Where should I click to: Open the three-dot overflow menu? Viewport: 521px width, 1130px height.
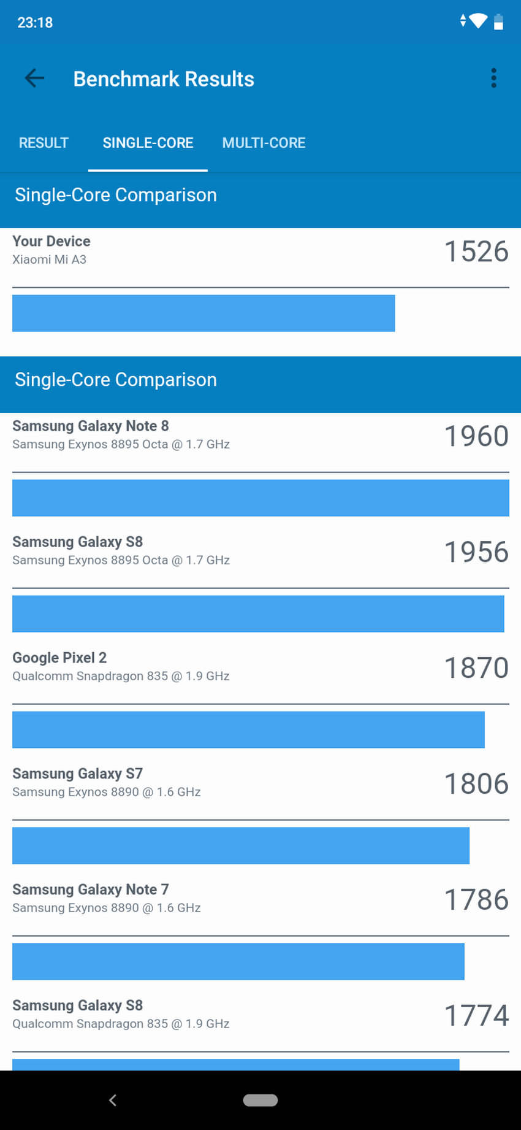click(x=493, y=79)
